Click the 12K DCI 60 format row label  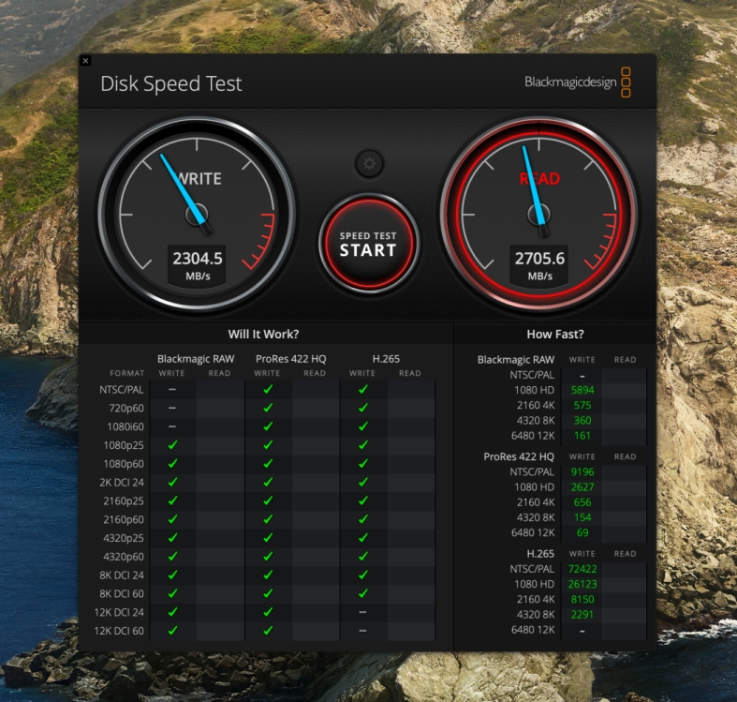tap(119, 631)
